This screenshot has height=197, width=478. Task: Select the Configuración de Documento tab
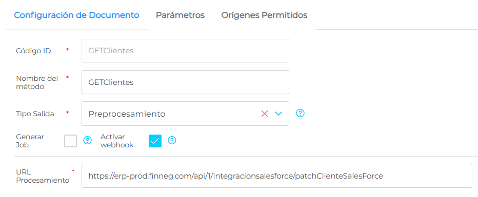[76, 15]
